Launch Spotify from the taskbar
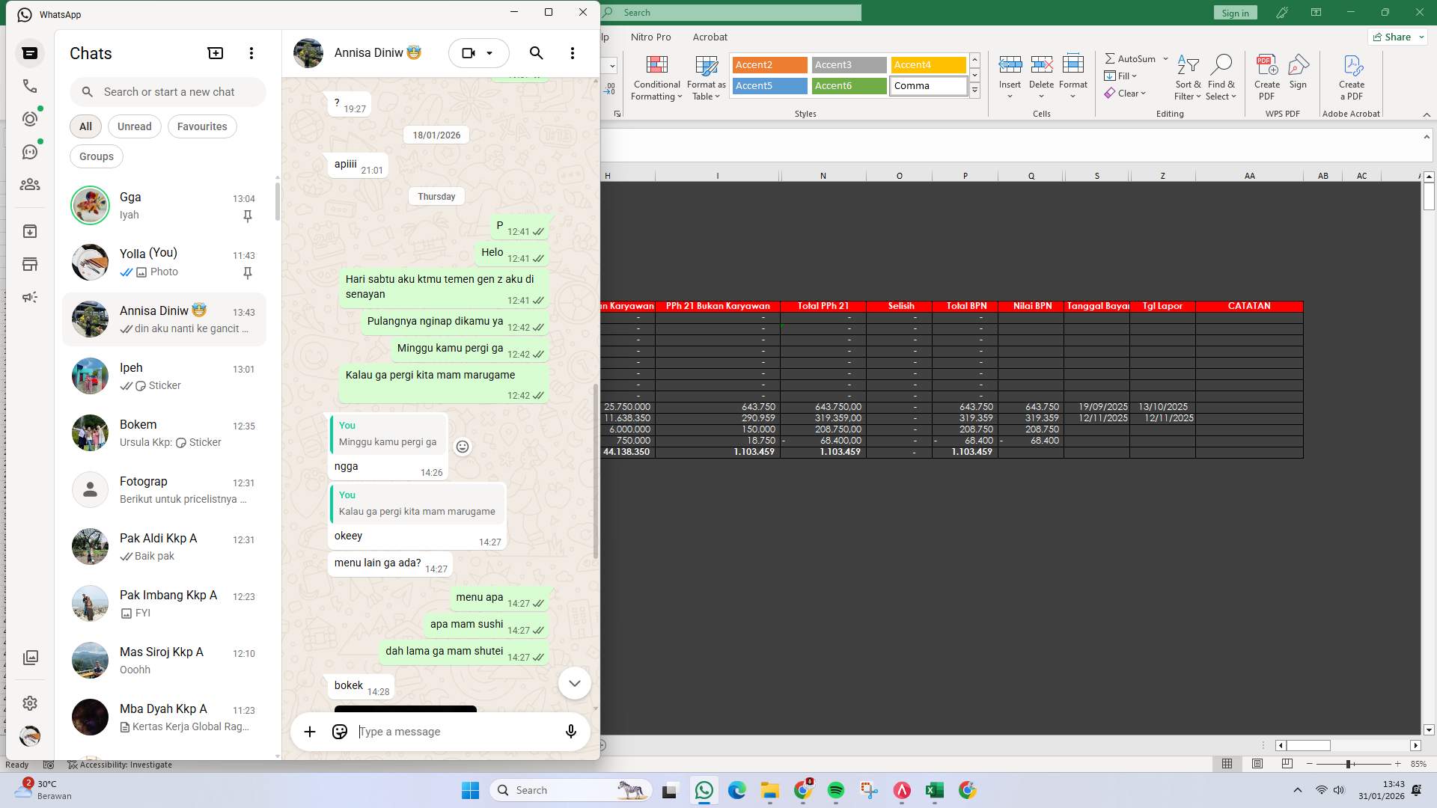 836,790
